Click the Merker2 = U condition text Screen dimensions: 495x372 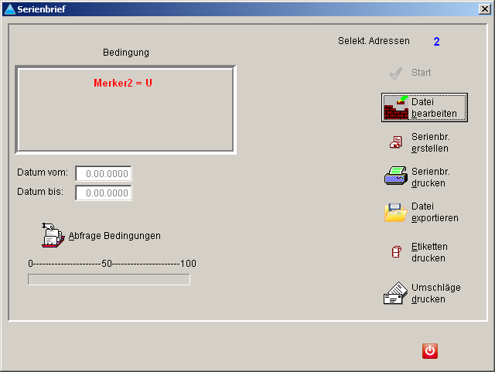tap(123, 83)
